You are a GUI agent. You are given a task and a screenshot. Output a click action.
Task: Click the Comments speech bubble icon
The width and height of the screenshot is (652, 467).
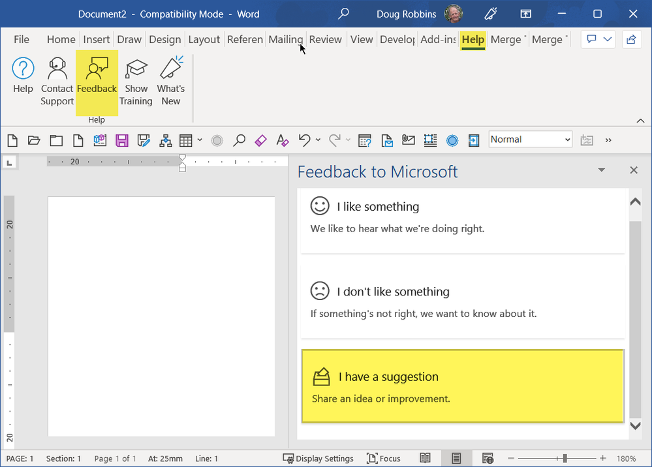pyautogui.click(x=591, y=40)
